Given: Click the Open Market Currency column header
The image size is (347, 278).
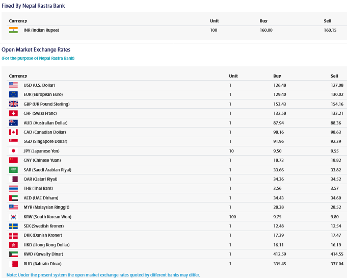Looking at the screenshot, I should click(18, 76).
